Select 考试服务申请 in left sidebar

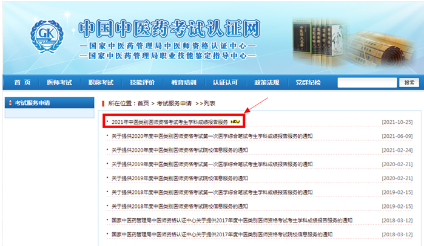(33, 103)
